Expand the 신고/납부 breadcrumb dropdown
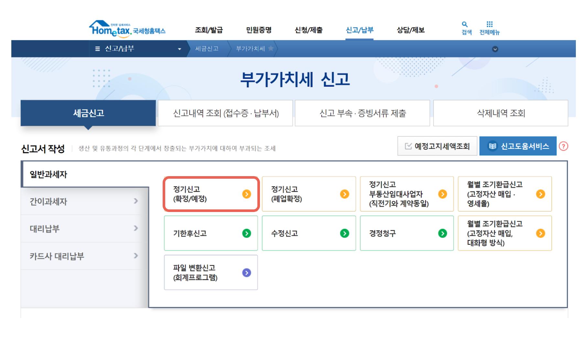Image resolution: width=582 pixels, height=339 pixels. pyautogui.click(x=179, y=49)
